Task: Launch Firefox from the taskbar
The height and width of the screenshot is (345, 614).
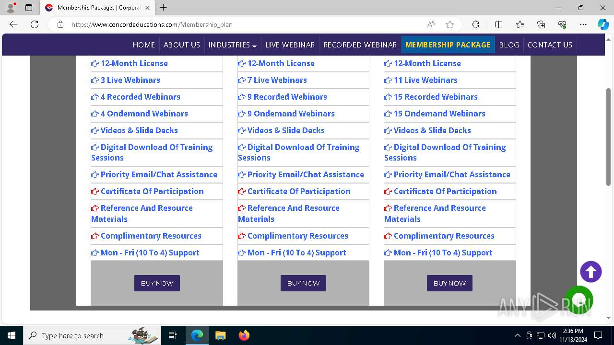Action: (244, 335)
